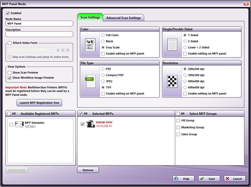Viewport: 251px width, 187px height.
Task: Click the TIFF file type icon
Action: [x=90, y=81]
